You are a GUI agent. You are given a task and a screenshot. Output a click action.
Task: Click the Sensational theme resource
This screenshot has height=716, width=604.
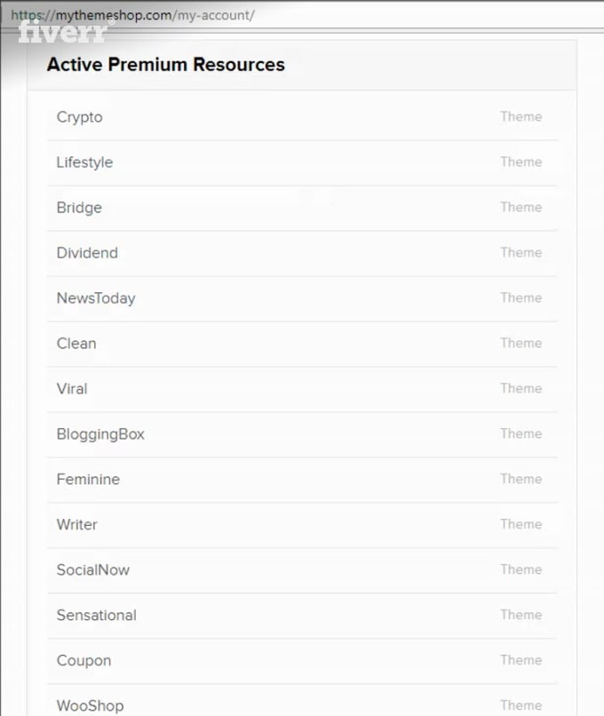coord(302,615)
